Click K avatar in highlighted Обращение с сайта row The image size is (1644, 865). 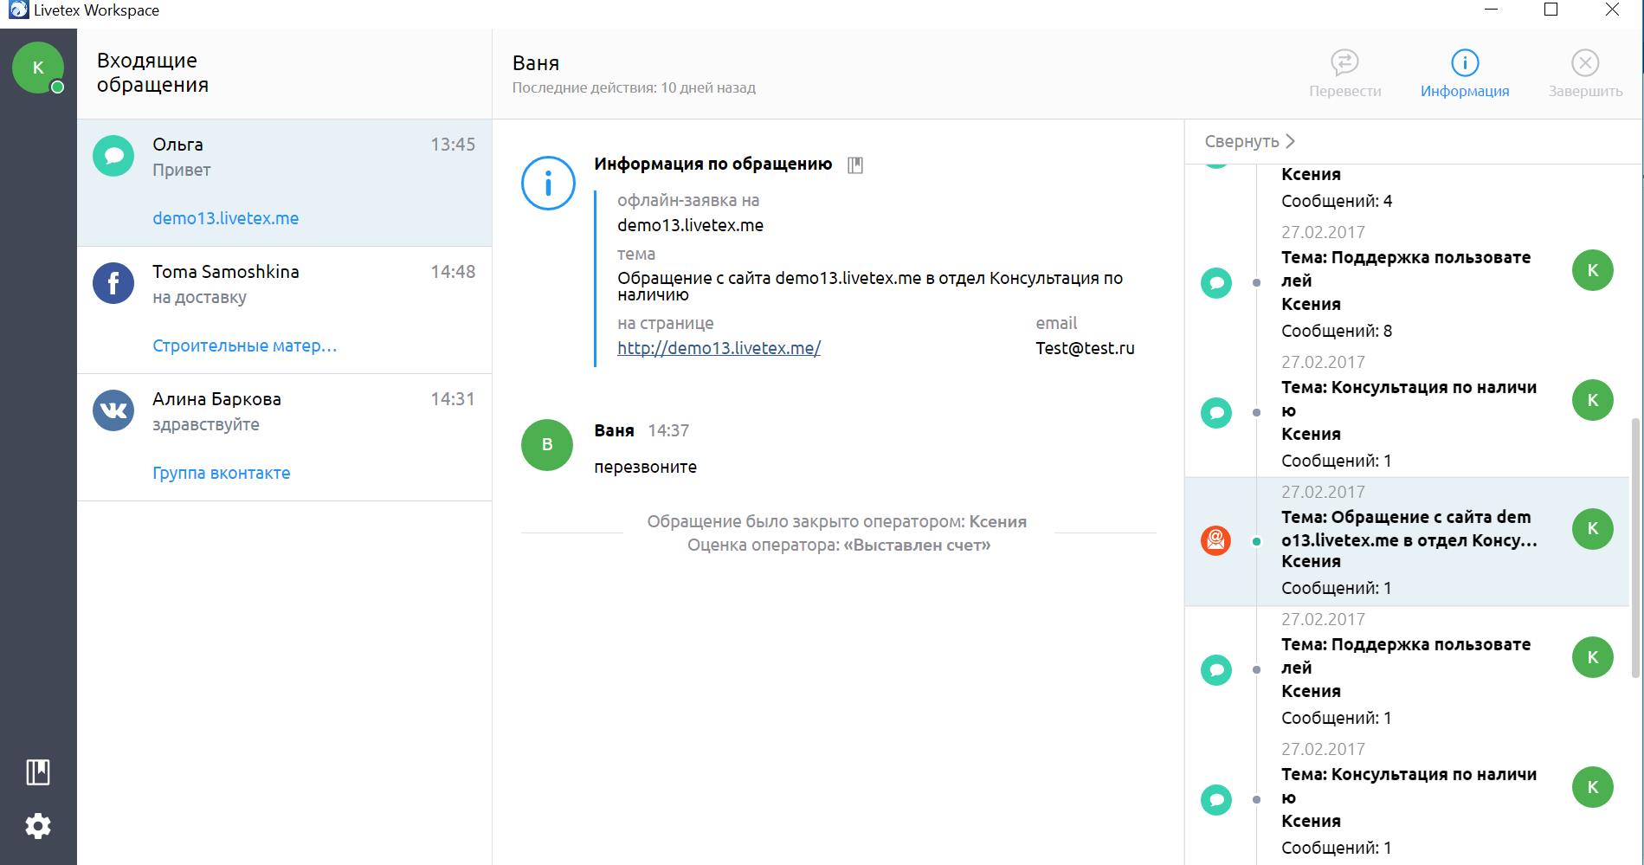pos(1593,528)
